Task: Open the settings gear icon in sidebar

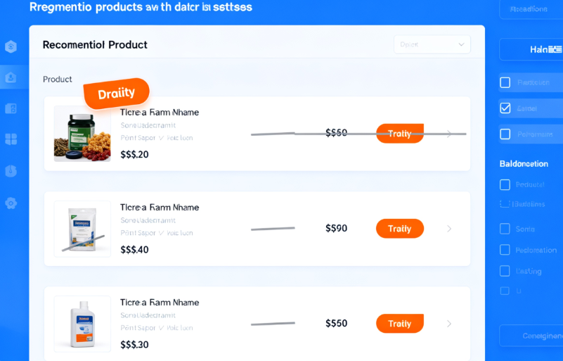Action: tap(11, 203)
